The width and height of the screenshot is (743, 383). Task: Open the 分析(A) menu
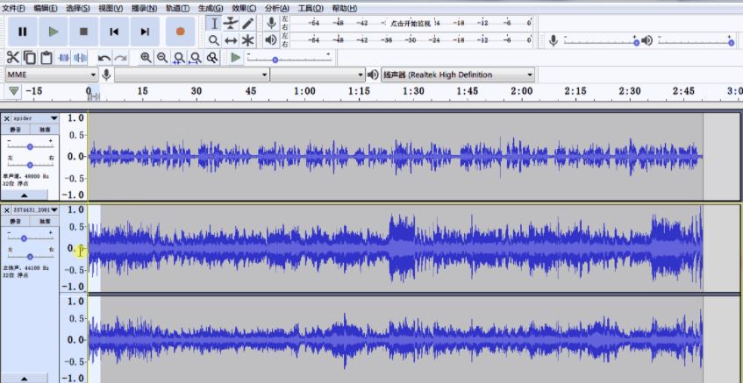[277, 8]
